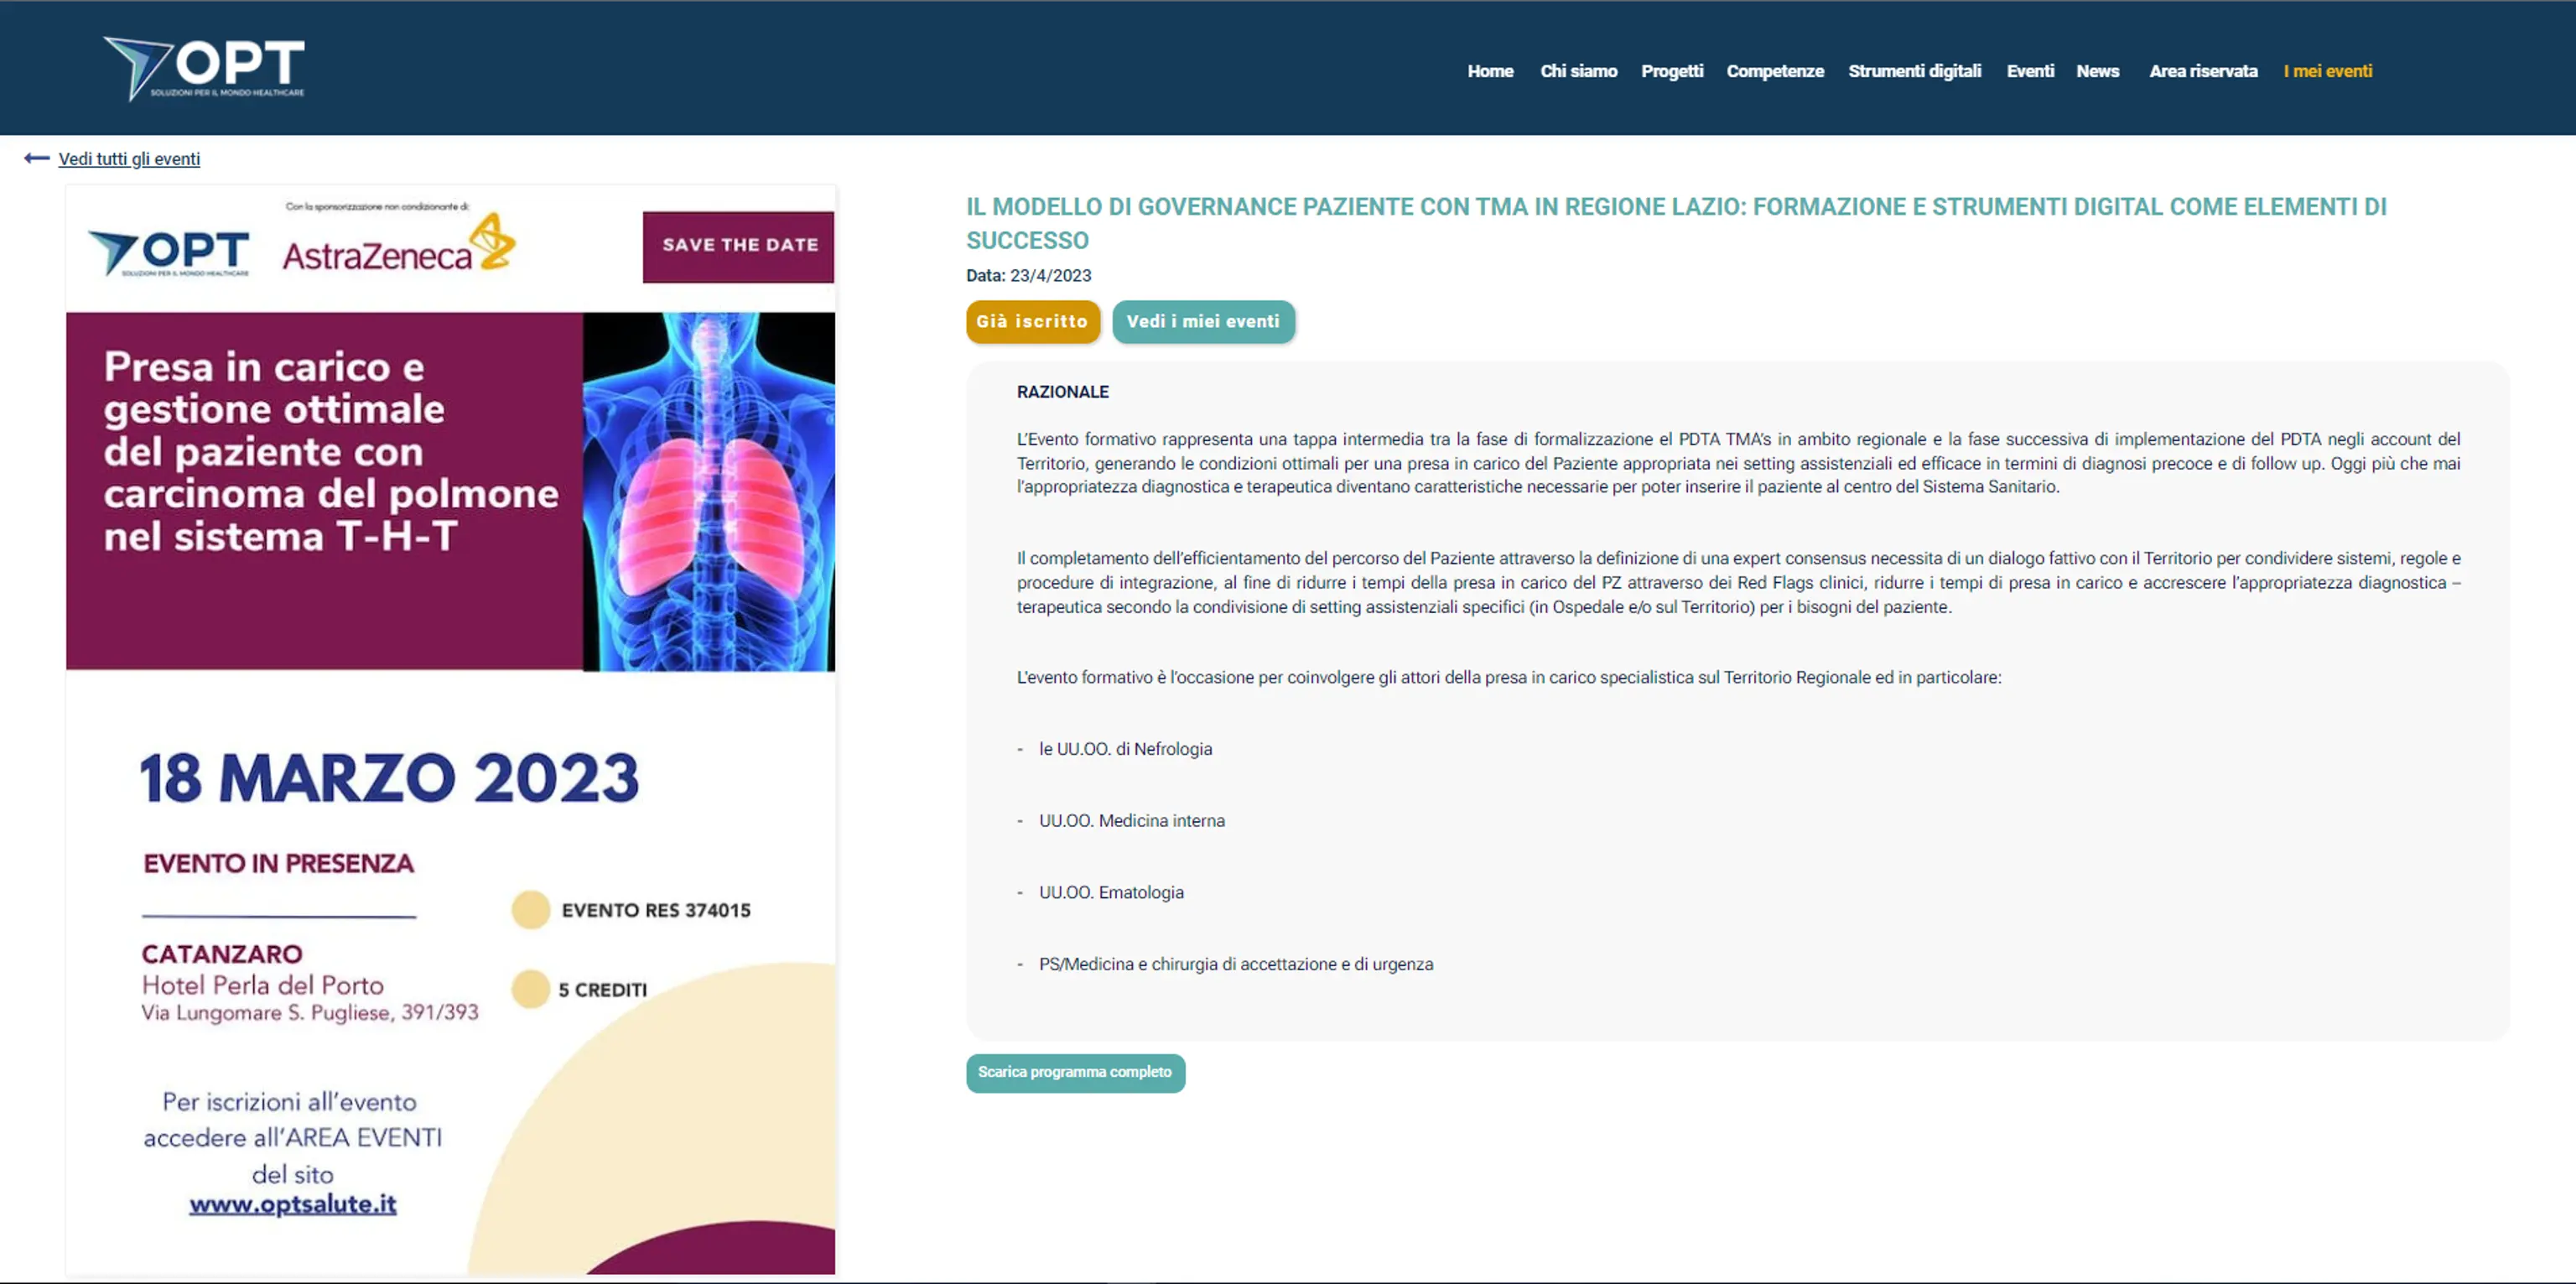The image size is (2576, 1284).
Task: Open News section
Action: (2097, 71)
